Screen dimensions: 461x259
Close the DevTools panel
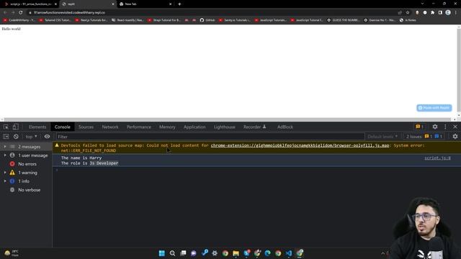(455, 127)
